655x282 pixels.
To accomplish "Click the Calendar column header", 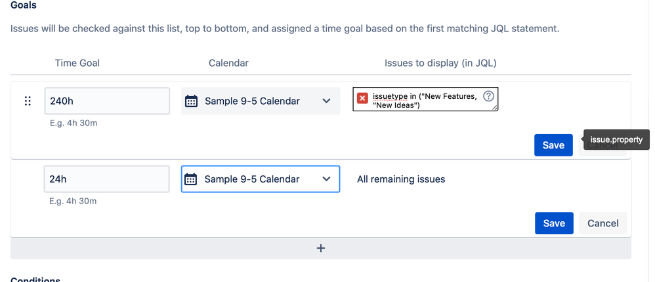I will coord(228,63).
